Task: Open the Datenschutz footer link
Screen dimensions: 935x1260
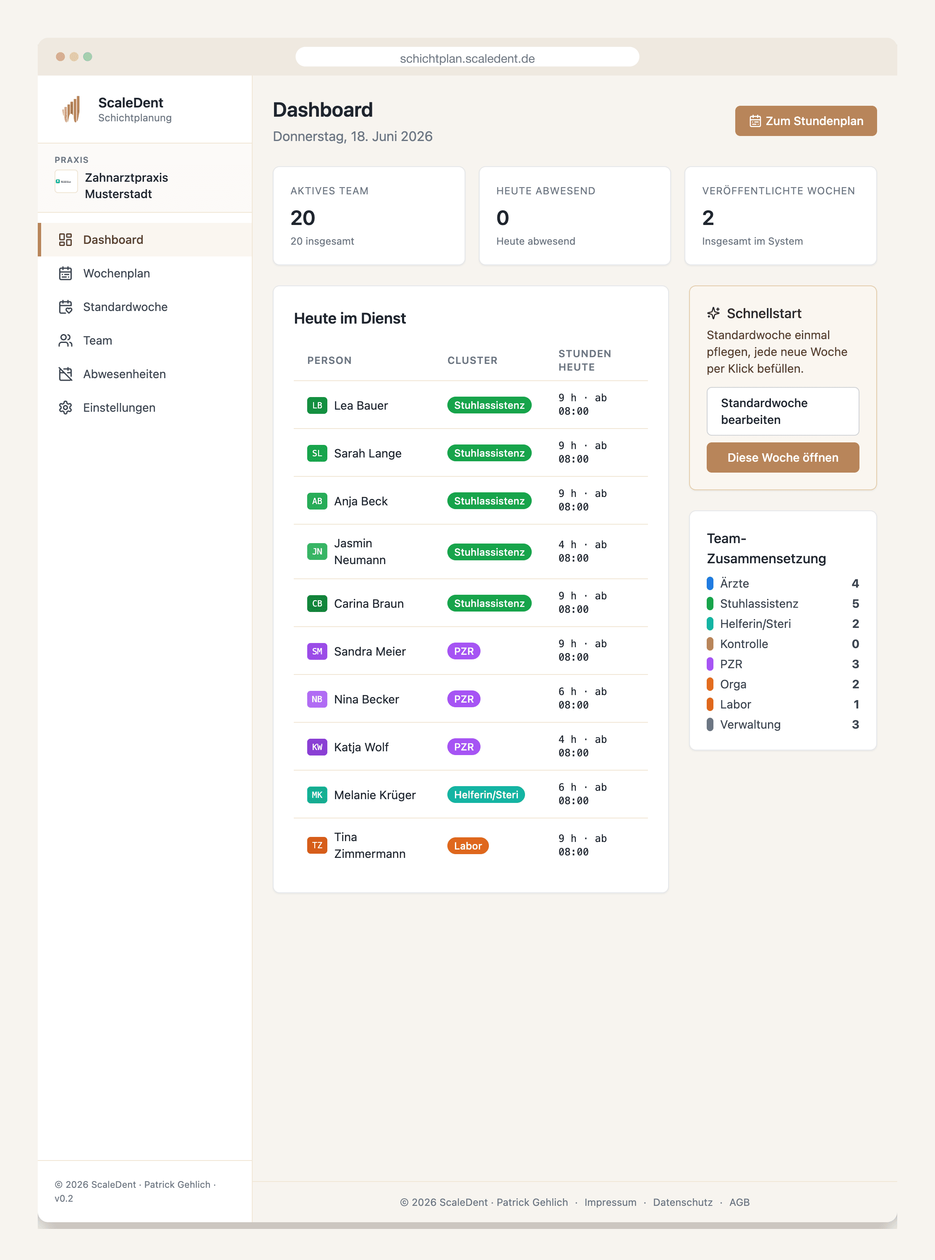Action: pyautogui.click(x=682, y=1202)
